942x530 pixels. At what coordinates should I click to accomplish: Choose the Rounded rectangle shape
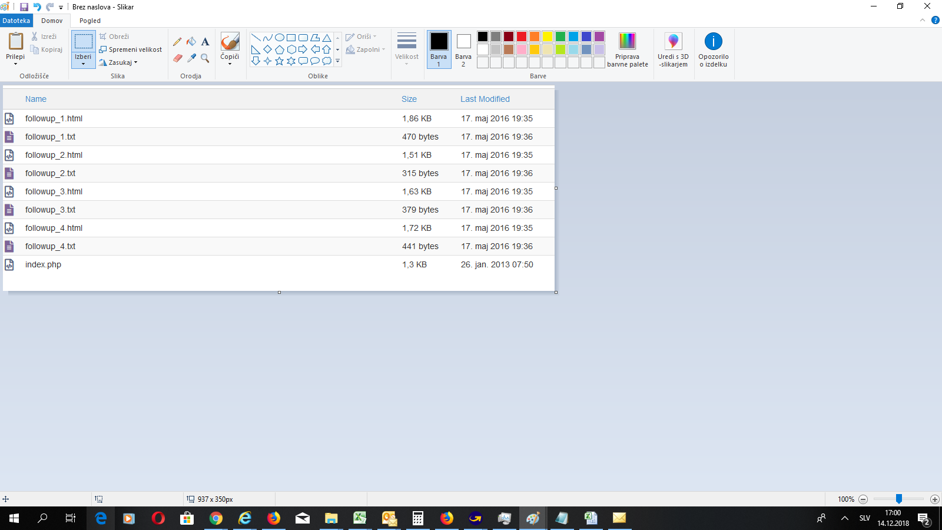click(x=303, y=38)
